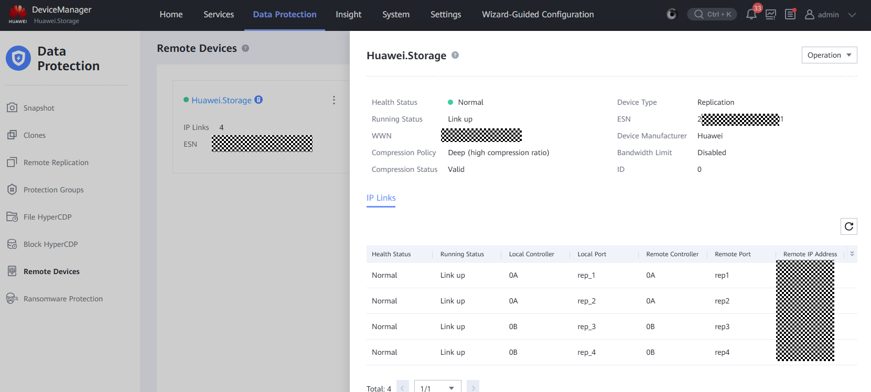Open the Settings menu
The height and width of the screenshot is (392, 871).
(x=446, y=15)
